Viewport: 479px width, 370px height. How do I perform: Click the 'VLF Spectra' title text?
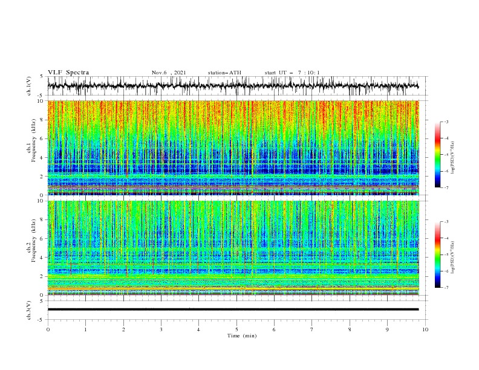tap(68, 73)
